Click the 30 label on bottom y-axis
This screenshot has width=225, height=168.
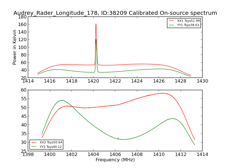click(24, 143)
